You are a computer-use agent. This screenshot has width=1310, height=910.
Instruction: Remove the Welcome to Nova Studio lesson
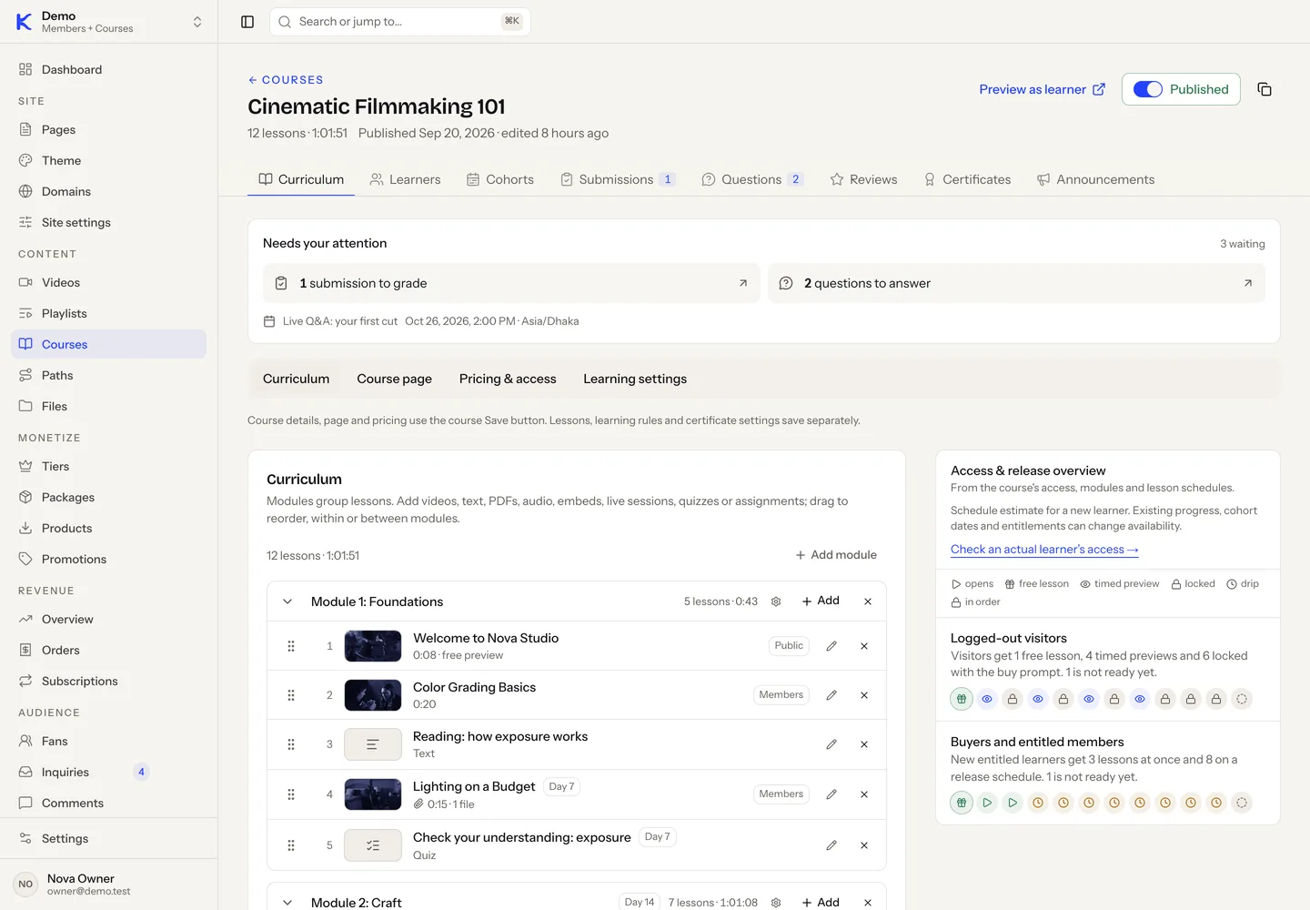864,646
